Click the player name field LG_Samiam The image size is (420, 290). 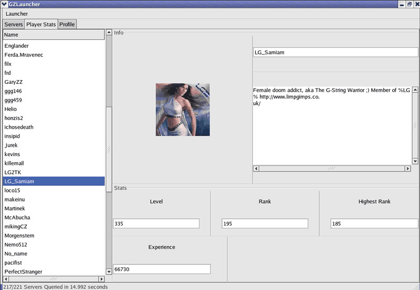(335, 52)
